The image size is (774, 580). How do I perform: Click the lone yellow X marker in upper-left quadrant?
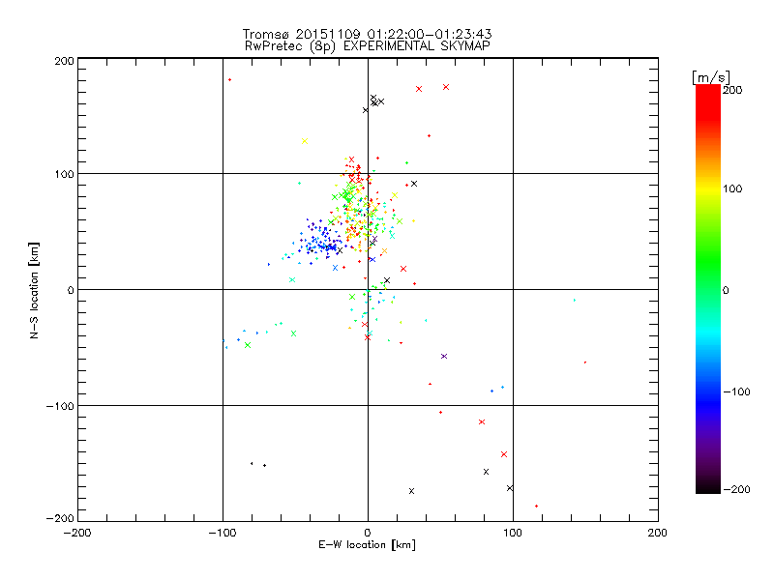[x=305, y=141]
